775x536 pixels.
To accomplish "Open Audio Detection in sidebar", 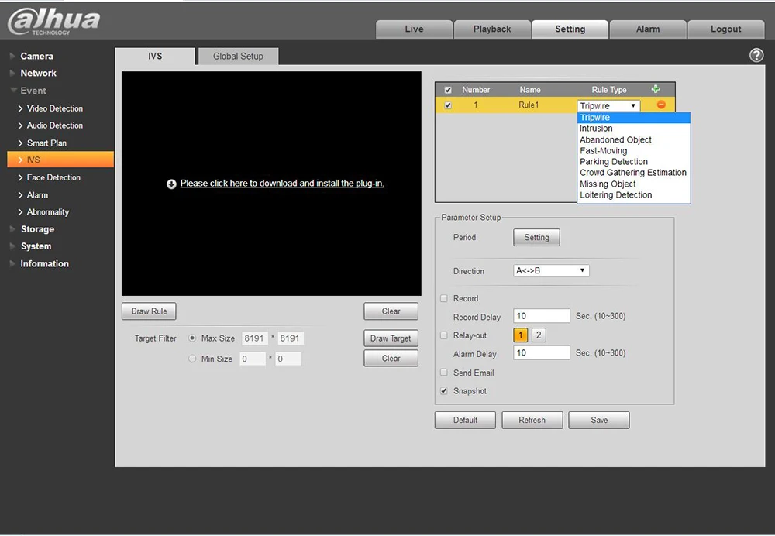I will tap(55, 125).
